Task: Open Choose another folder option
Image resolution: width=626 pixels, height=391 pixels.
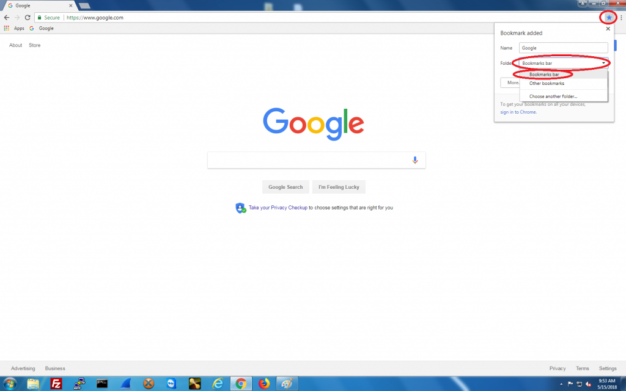Action: tap(553, 96)
